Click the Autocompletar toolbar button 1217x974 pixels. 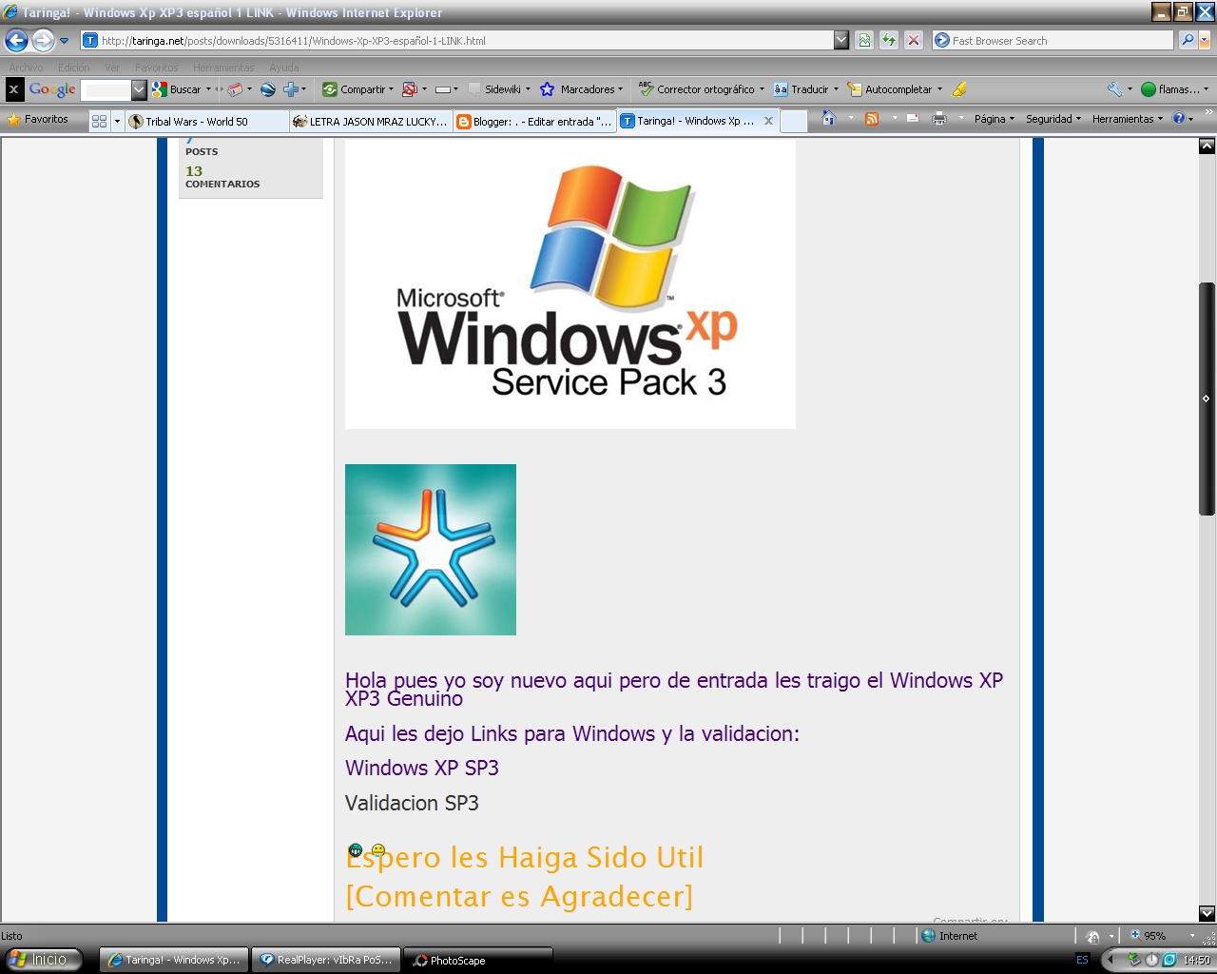[894, 89]
